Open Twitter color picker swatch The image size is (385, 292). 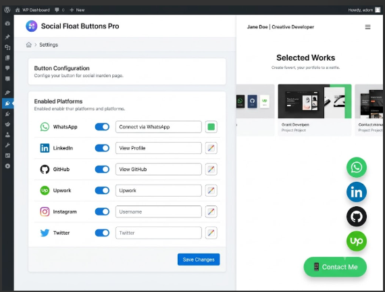[211, 233]
